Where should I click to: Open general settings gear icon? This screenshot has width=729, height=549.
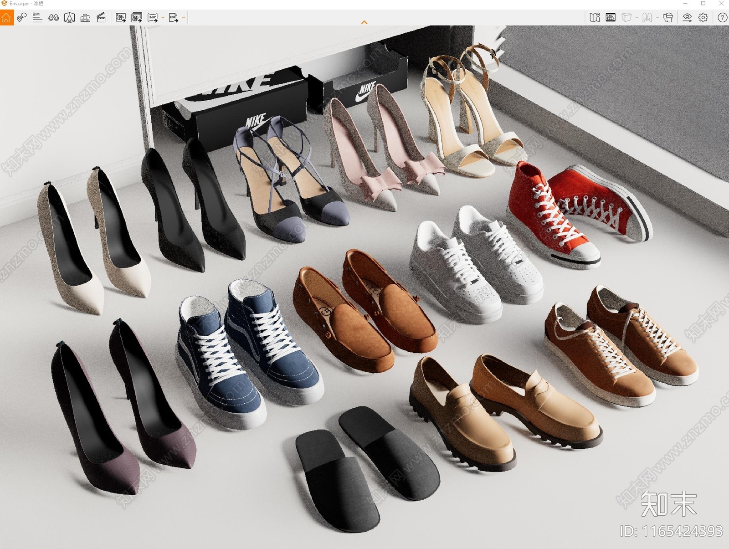703,18
